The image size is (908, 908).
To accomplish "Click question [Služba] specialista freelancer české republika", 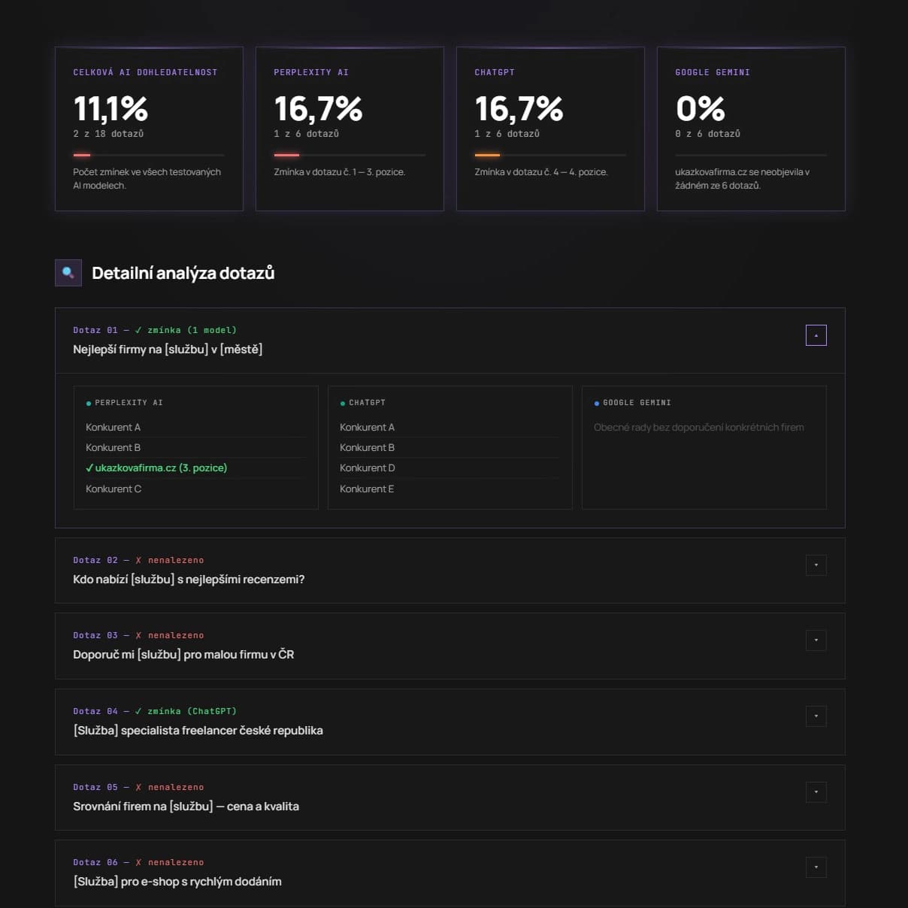I will pos(198,731).
